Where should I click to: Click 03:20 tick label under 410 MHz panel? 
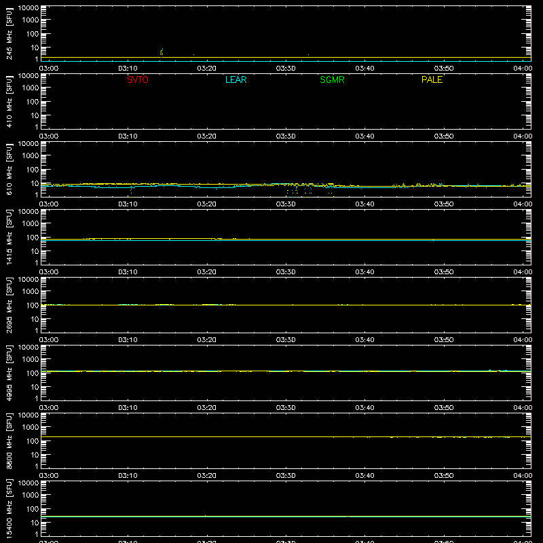pos(207,136)
